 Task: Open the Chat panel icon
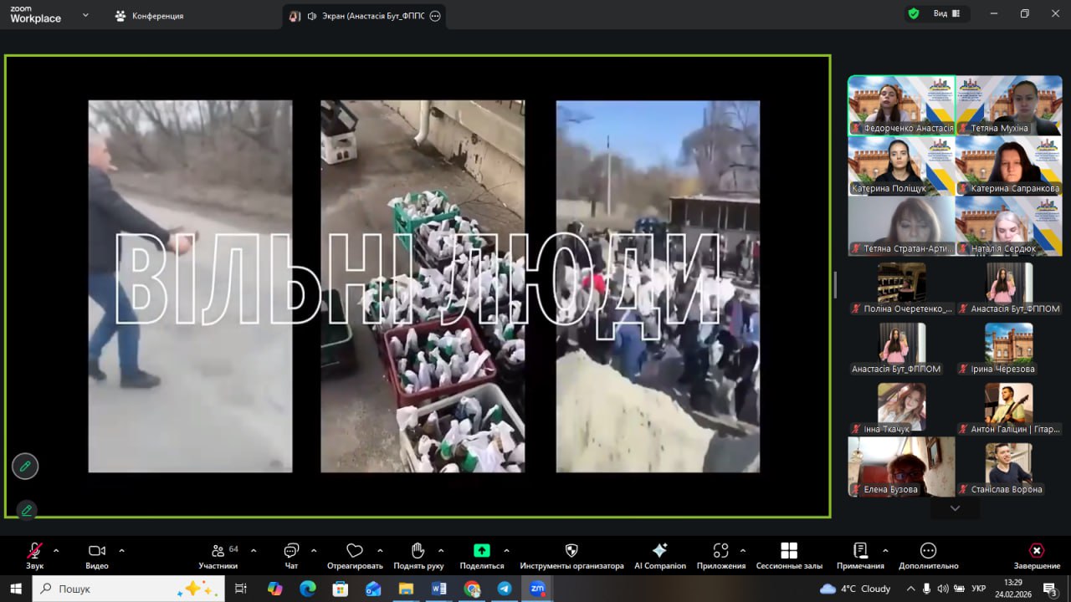click(291, 551)
